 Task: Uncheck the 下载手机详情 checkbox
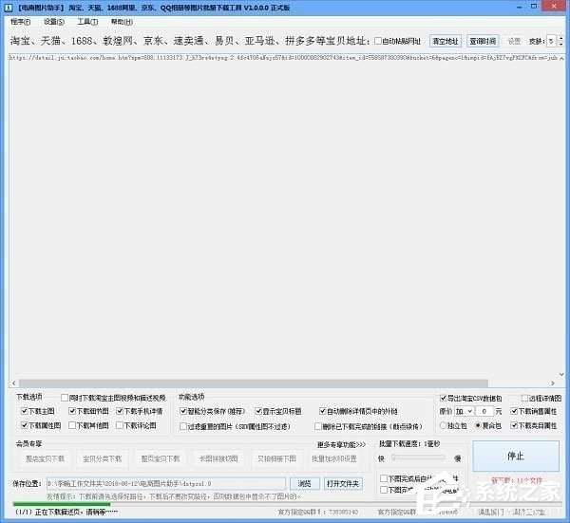120,411
